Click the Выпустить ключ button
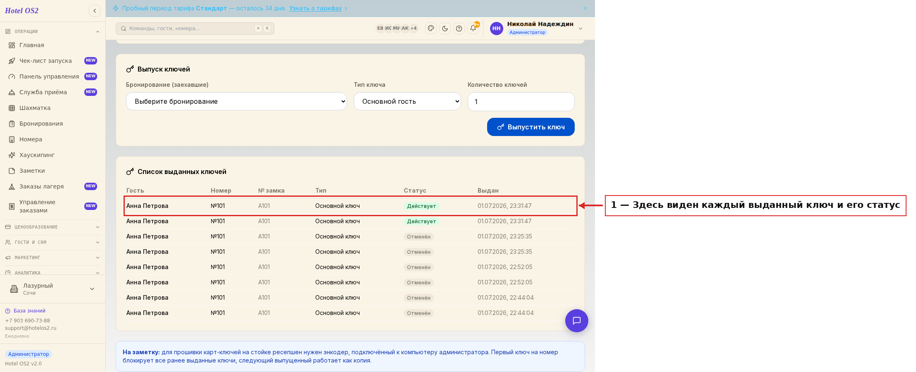Screen dimensions: 916x372 531,127
